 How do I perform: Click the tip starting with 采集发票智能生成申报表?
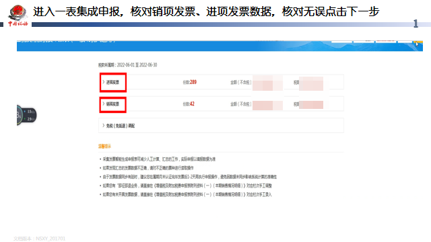click(159, 159)
